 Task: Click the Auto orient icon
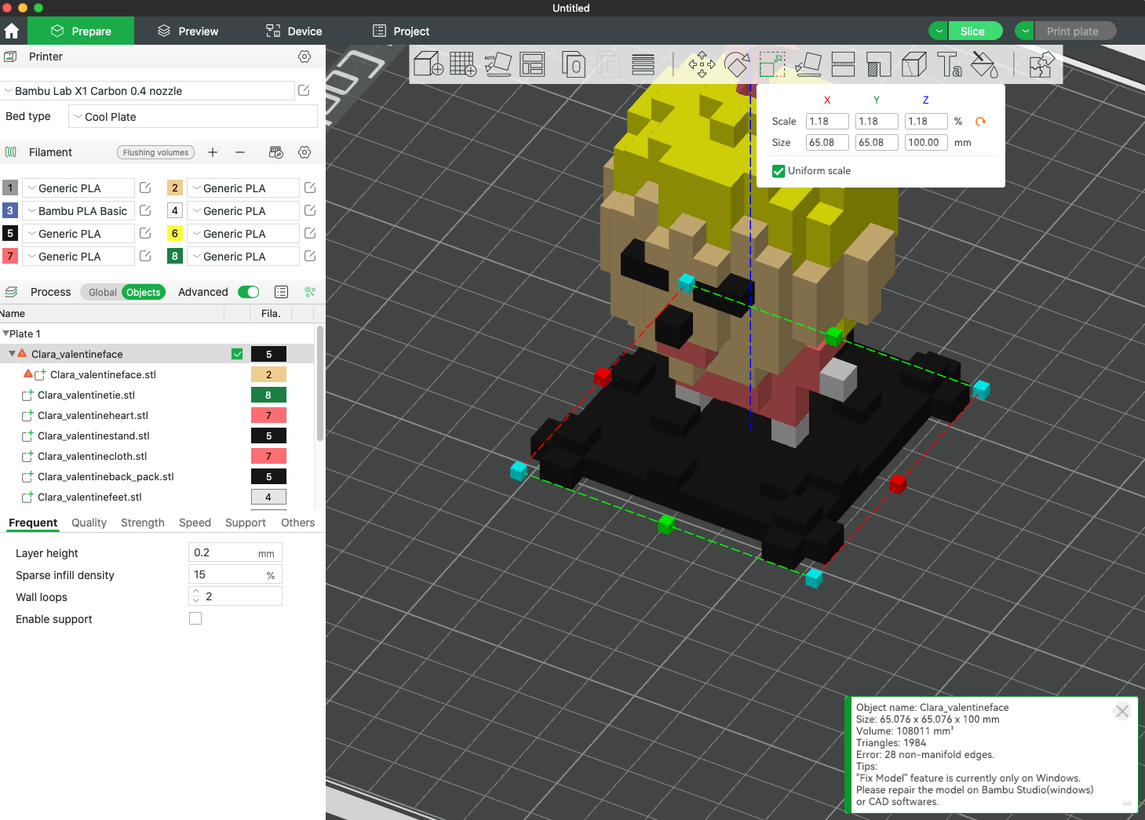point(498,64)
